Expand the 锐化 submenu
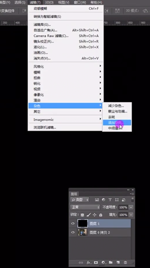Screen dimensions: 150x268 [66, 83]
